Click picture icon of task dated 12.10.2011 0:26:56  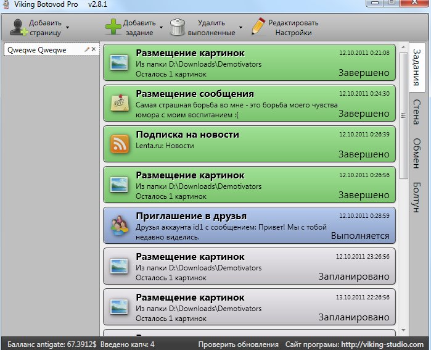(119, 185)
